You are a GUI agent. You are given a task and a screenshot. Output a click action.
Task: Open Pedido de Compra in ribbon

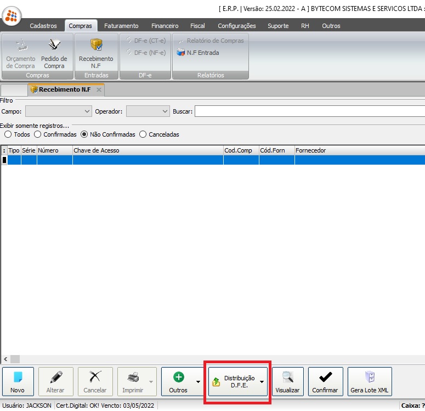click(x=54, y=52)
